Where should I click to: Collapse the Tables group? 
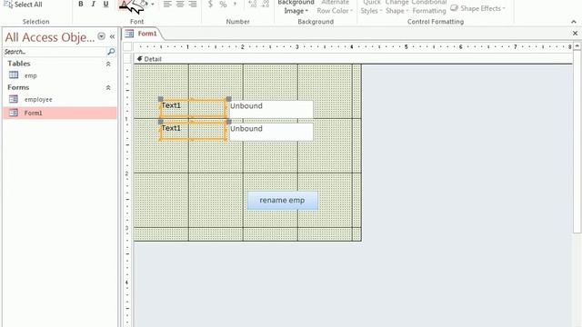[108, 64]
